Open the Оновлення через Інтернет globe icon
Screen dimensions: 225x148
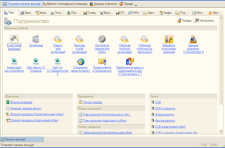pos(81,62)
